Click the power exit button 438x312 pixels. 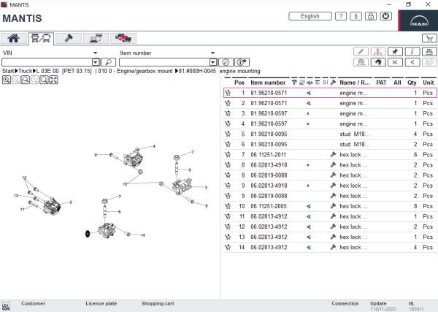coord(385,16)
